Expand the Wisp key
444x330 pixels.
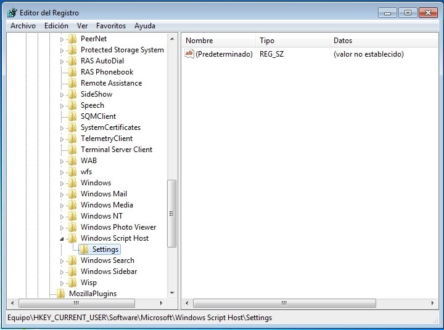tap(62, 283)
